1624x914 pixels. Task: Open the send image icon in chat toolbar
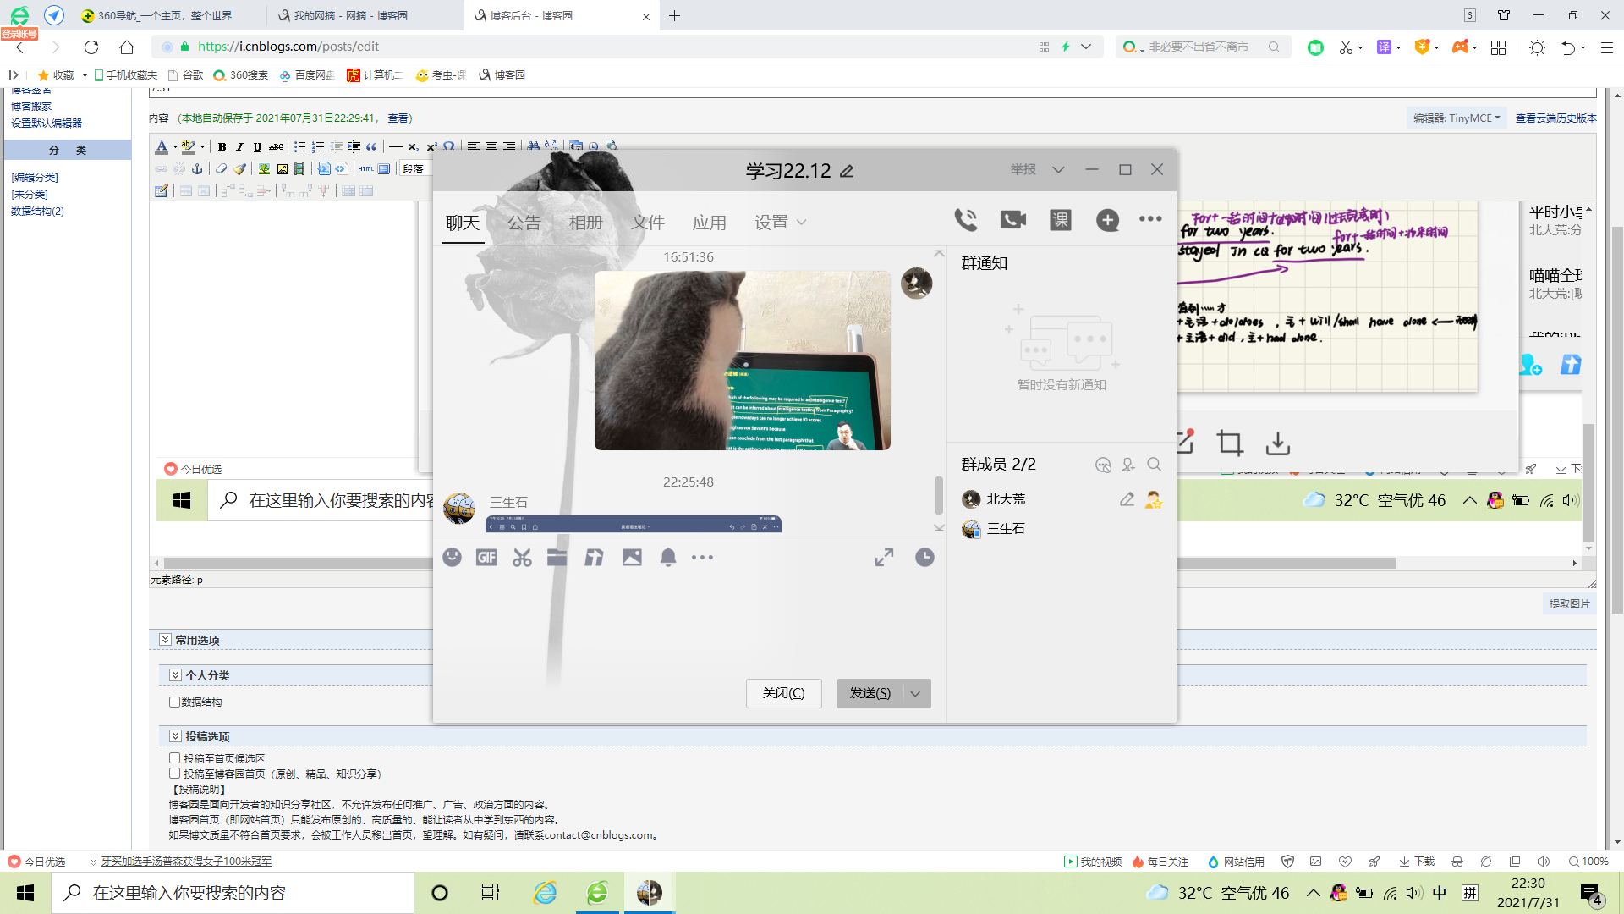coord(632,557)
